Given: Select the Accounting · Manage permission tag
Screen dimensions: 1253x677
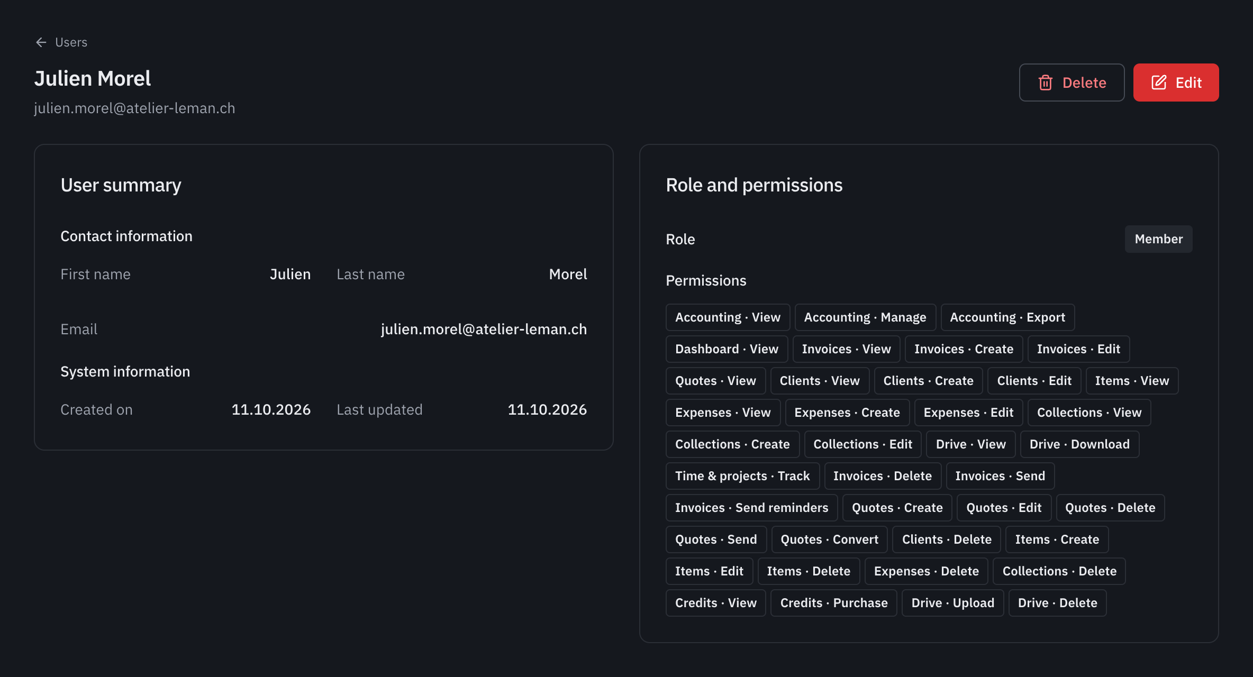Looking at the screenshot, I should click(x=865, y=317).
